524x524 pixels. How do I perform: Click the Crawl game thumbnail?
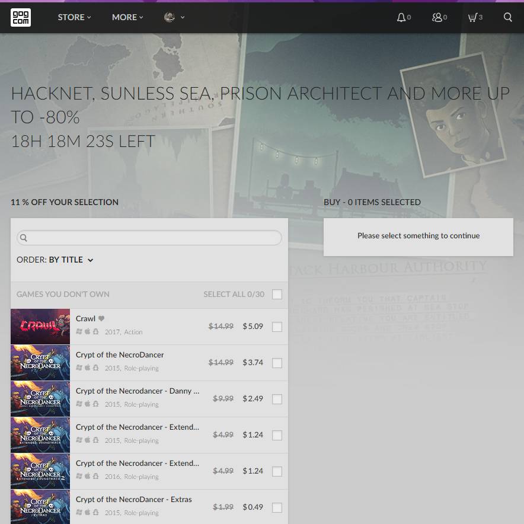pos(40,327)
